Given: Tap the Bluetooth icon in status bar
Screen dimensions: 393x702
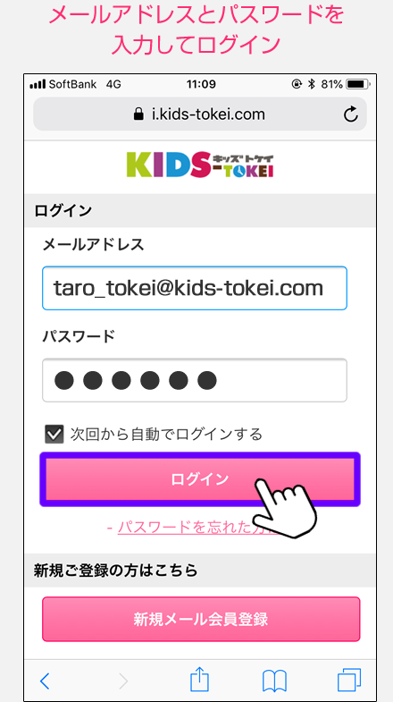Looking at the screenshot, I should 312,84.
